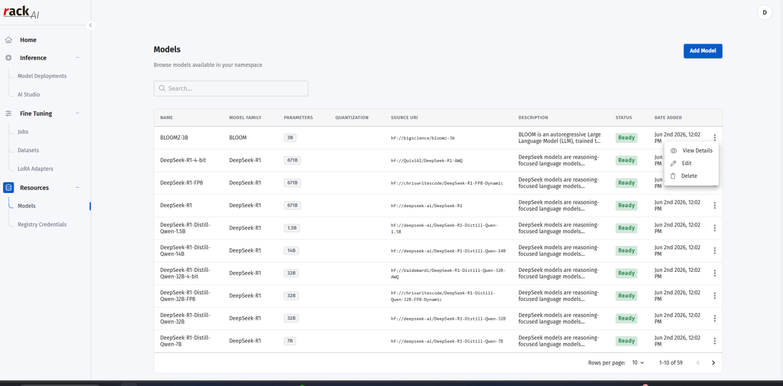Viewport: 783px width, 386px height.
Task: Click the 1.5B parameters chip
Action: 292,228
